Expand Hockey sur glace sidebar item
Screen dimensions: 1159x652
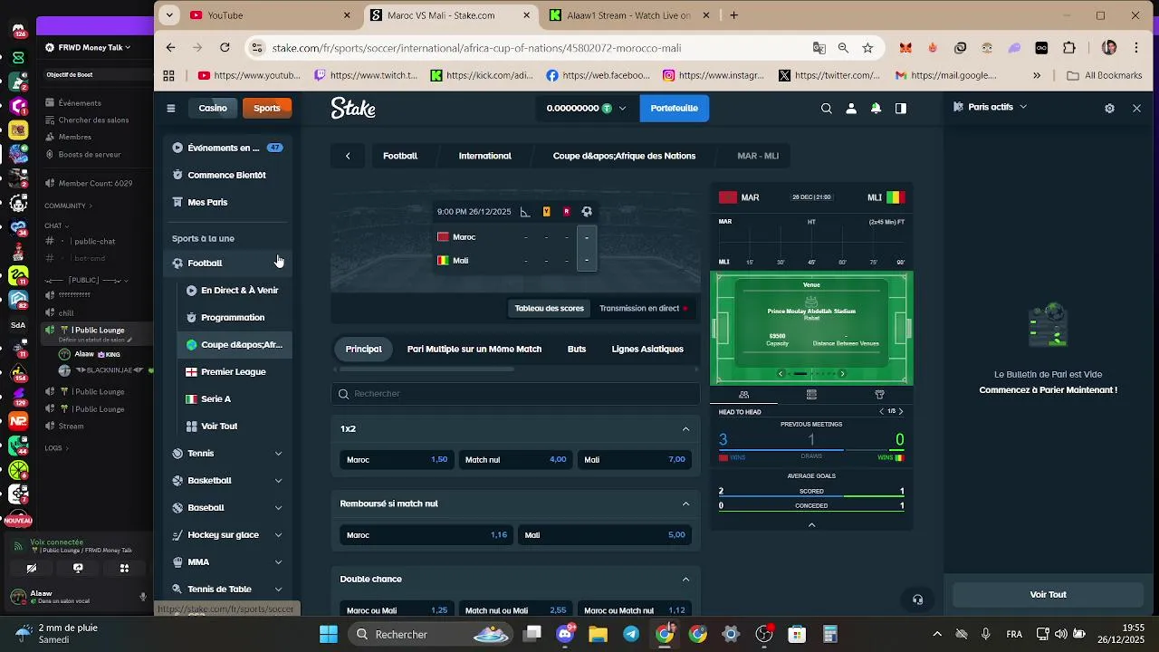278,535
